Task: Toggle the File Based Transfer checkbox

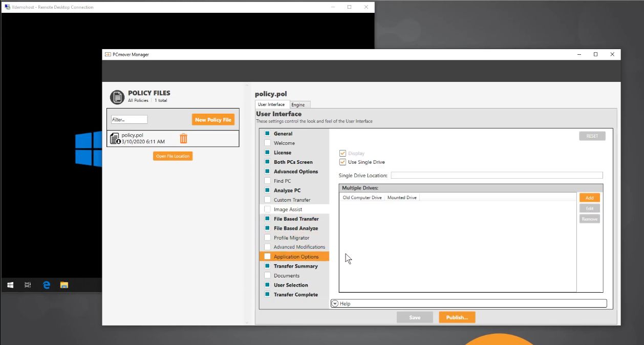Action: [x=267, y=219]
